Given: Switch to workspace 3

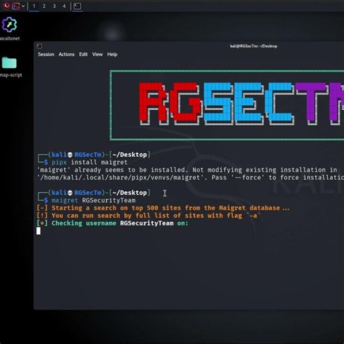Looking at the screenshot, I should tap(54, 6).
